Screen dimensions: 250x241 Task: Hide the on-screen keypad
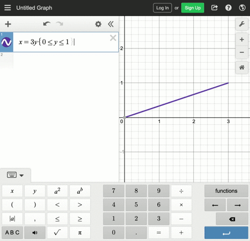click(x=15, y=175)
